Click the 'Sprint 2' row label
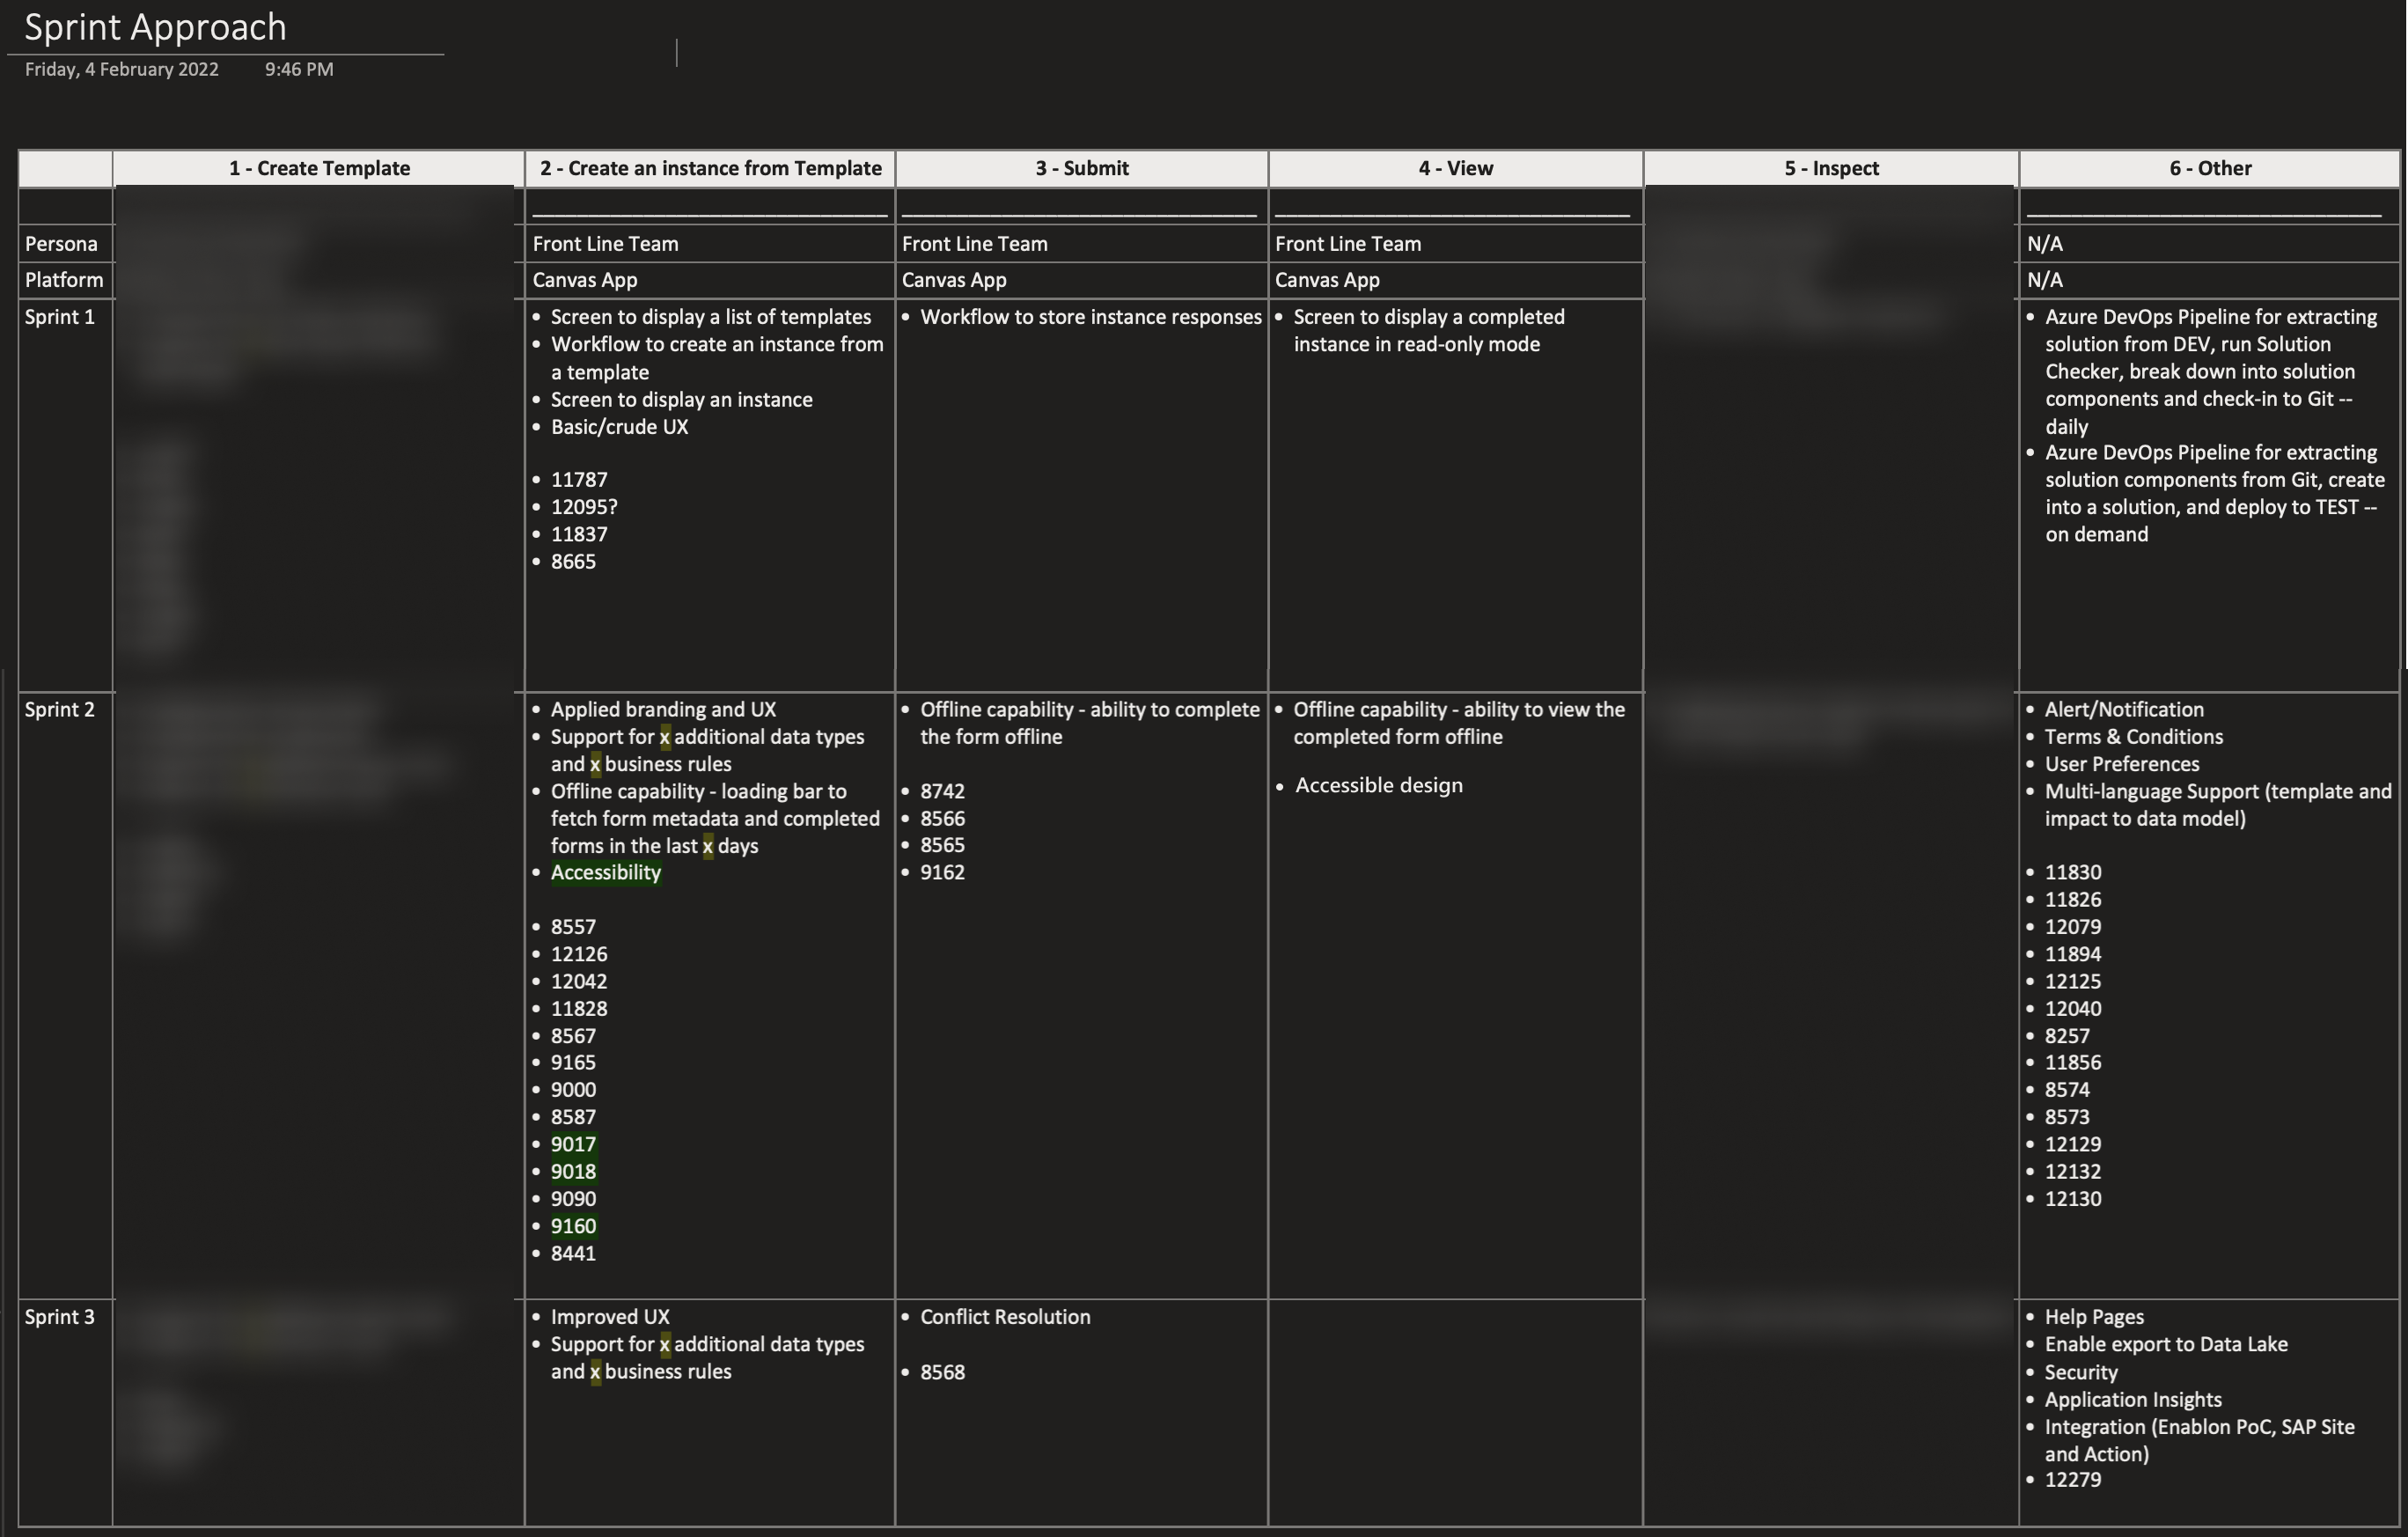 (59, 709)
